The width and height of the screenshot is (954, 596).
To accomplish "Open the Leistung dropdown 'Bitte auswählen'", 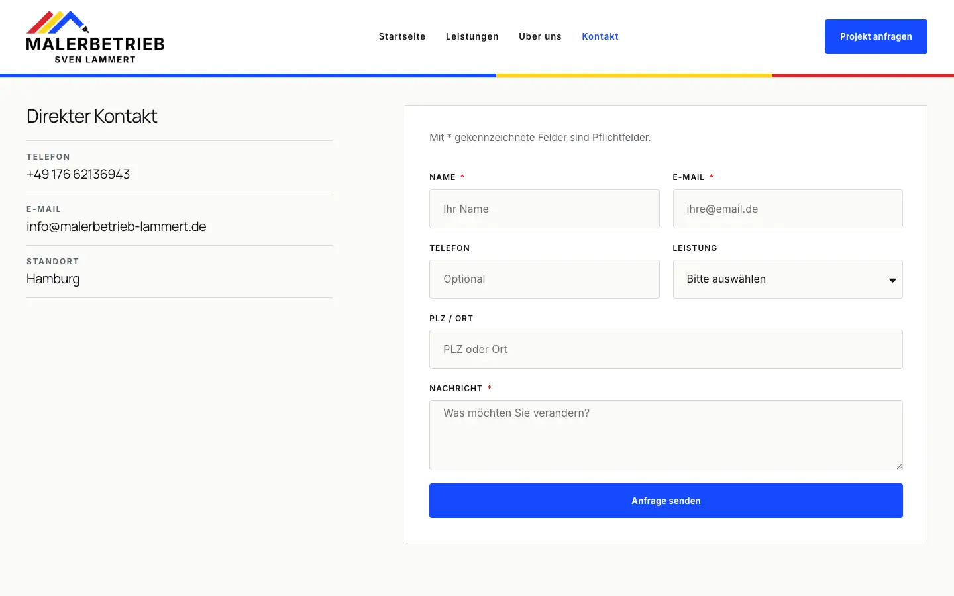I will pyautogui.click(x=788, y=279).
